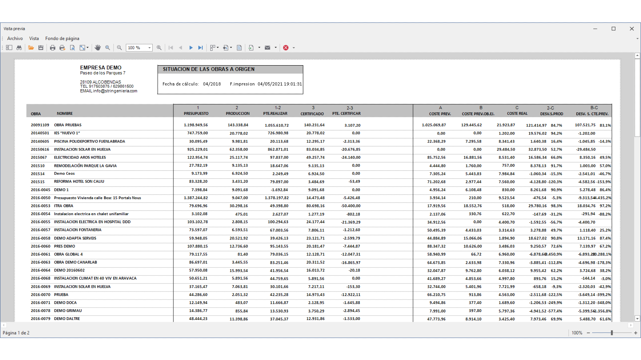Open a file with the folder icon
The height and width of the screenshot is (360, 641).
(31, 48)
